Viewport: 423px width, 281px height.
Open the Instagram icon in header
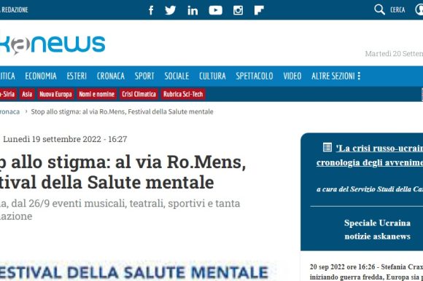point(238,10)
